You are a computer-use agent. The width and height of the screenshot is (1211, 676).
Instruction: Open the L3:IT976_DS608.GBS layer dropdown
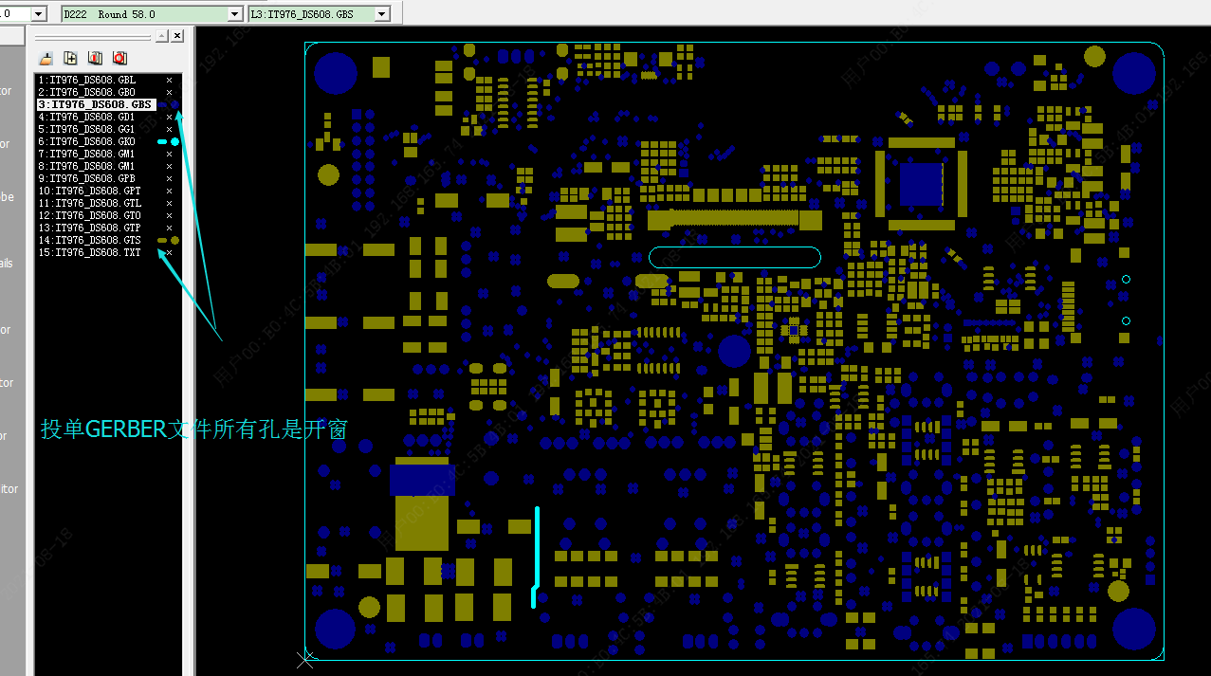(381, 14)
